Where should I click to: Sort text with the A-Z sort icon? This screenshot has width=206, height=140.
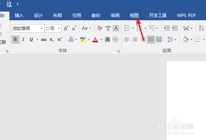[201, 28]
